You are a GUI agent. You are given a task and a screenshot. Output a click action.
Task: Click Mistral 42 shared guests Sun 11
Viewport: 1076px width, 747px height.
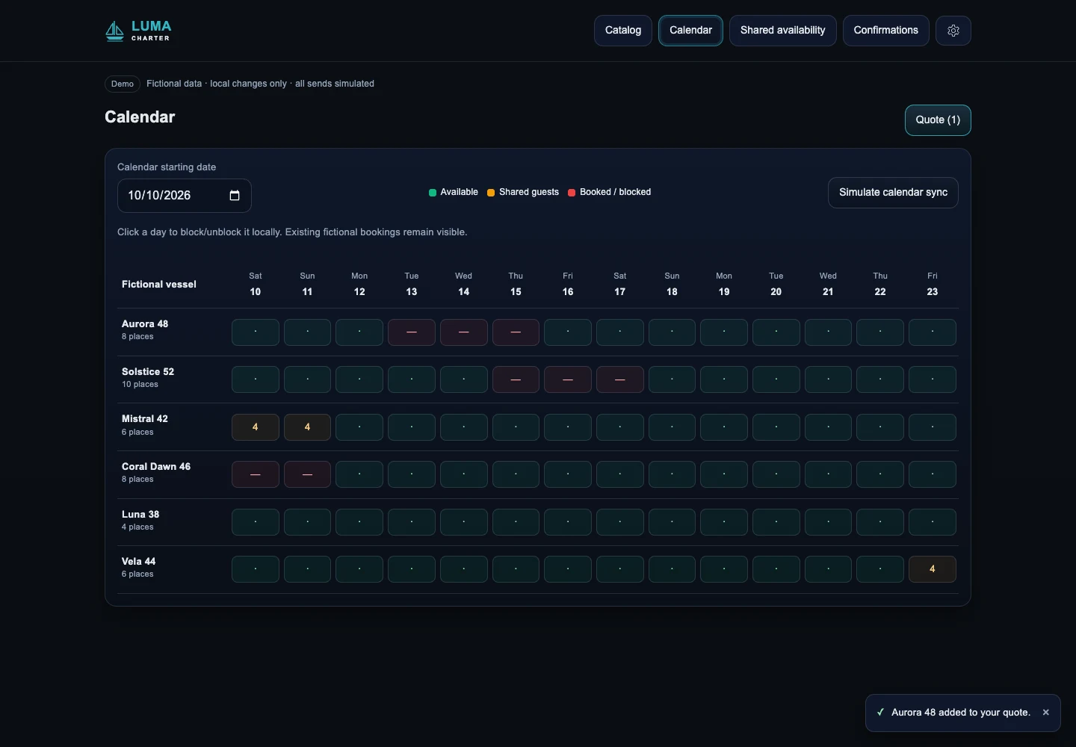(x=308, y=427)
